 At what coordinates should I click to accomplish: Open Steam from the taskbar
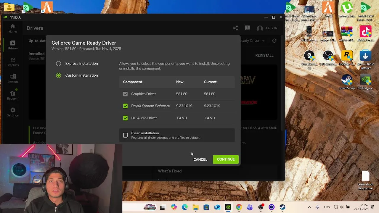(x=282, y=207)
